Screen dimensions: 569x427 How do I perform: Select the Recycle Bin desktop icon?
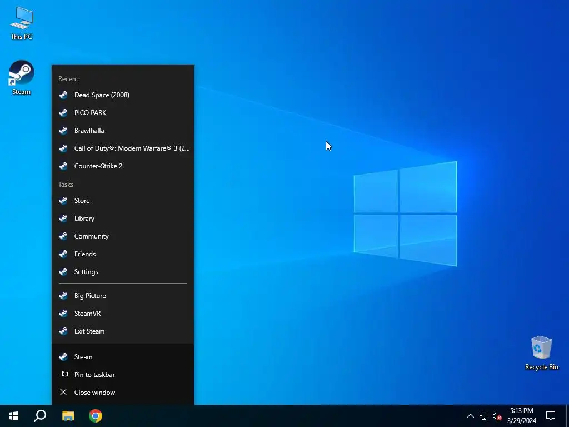click(541, 353)
